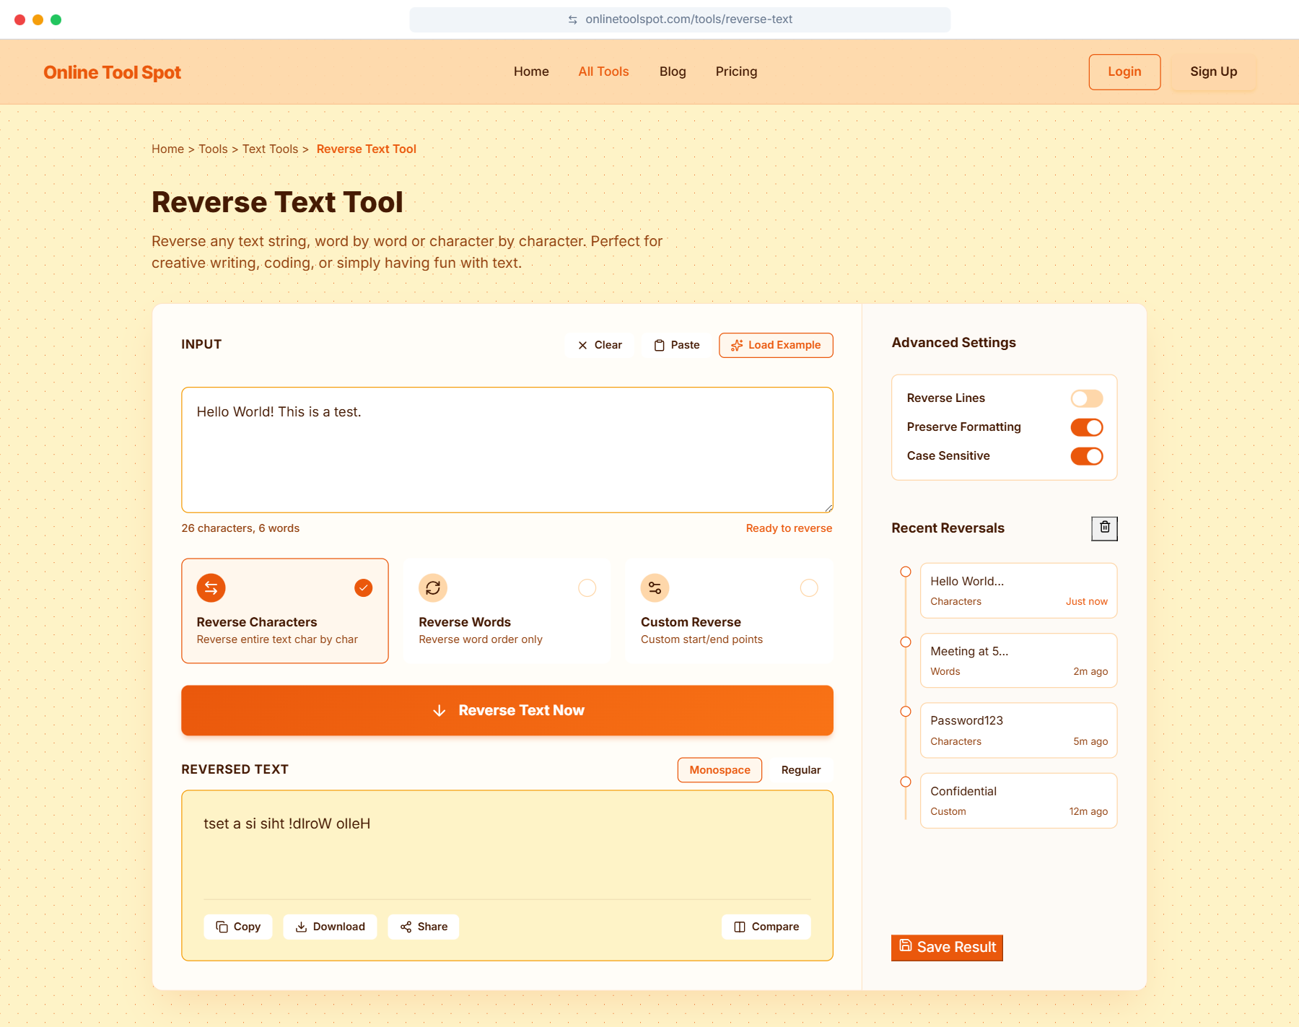Screen dimensions: 1299x1027
Task: Clear Recent Reversals with the trash icon
Action: 1103,528
